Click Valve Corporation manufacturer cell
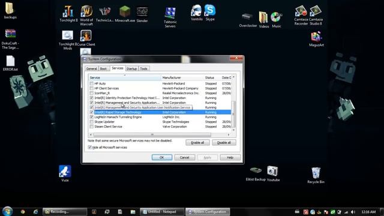384x216 pixels. pos(175,127)
